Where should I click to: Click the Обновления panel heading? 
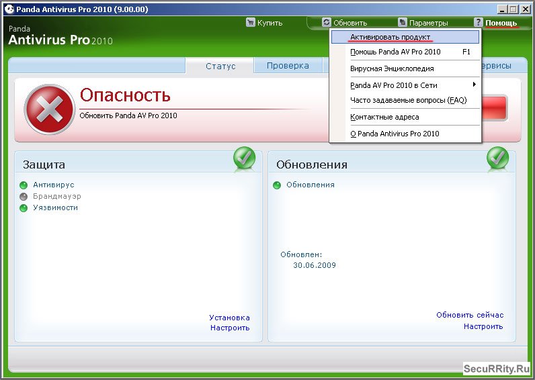(312, 164)
